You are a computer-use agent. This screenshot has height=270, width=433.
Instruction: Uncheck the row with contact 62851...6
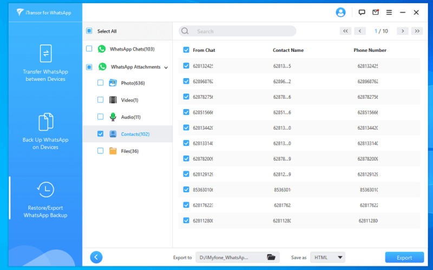pos(186,112)
